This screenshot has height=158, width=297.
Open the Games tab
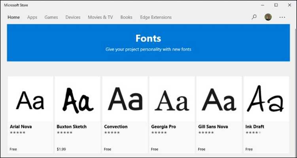[51, 17]
